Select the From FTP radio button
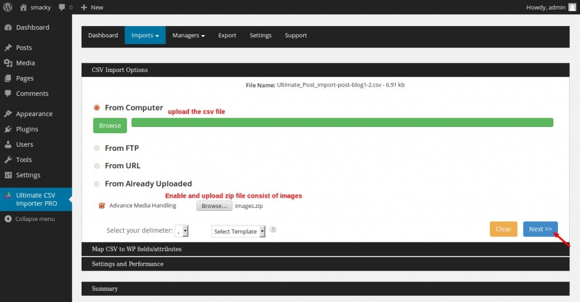580x302 pixels. pos(97,148)
